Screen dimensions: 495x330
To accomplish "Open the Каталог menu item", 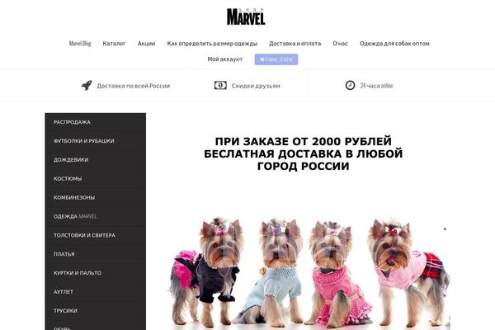I will pos(114,44).
